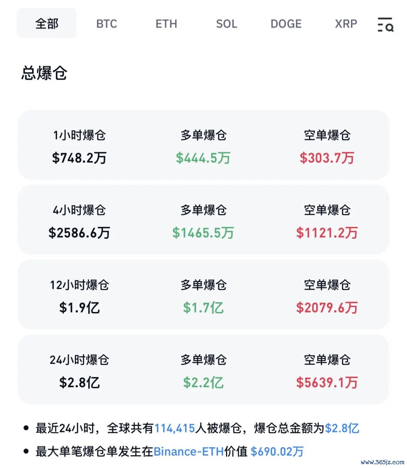The width and height of the screenshot is (407, 468).
Task: Select the DOGE tab
Action: coord(286,24)
